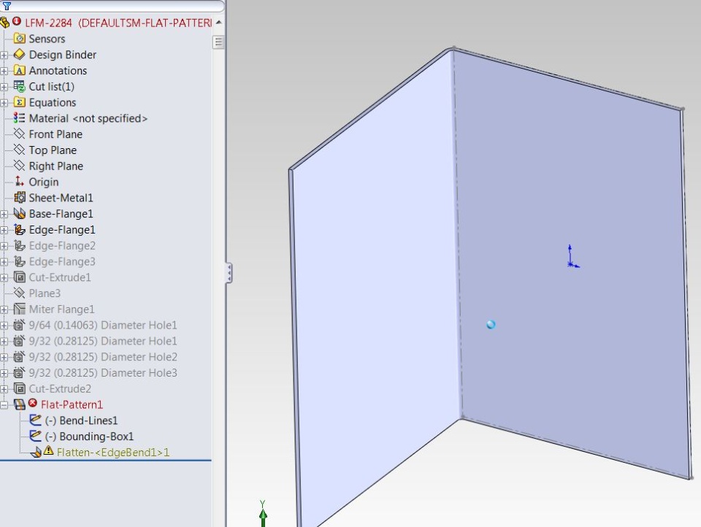
Task: Click the Sensors folder icon
Action: click(x=19, y=39)
